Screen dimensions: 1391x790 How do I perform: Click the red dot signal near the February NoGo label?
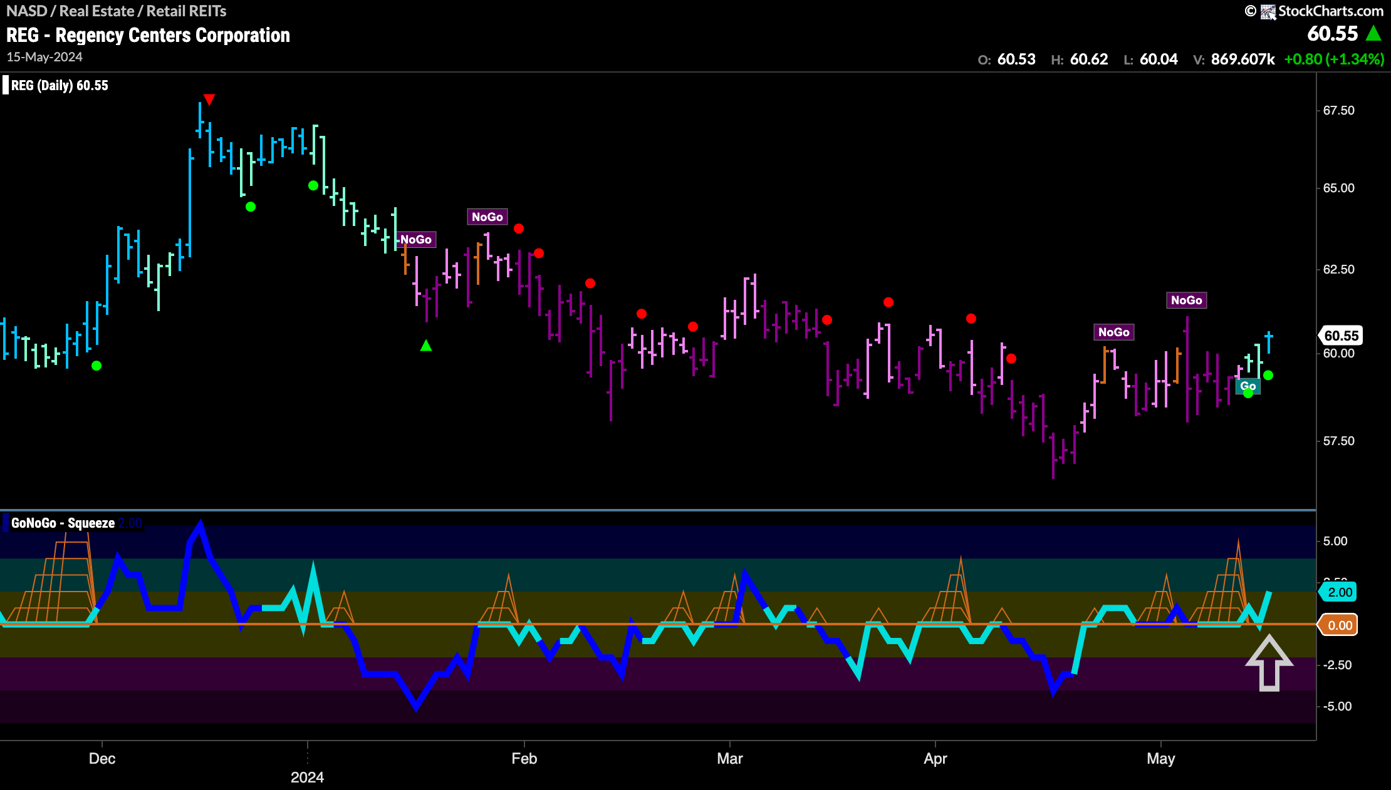[x=518, y=229]
